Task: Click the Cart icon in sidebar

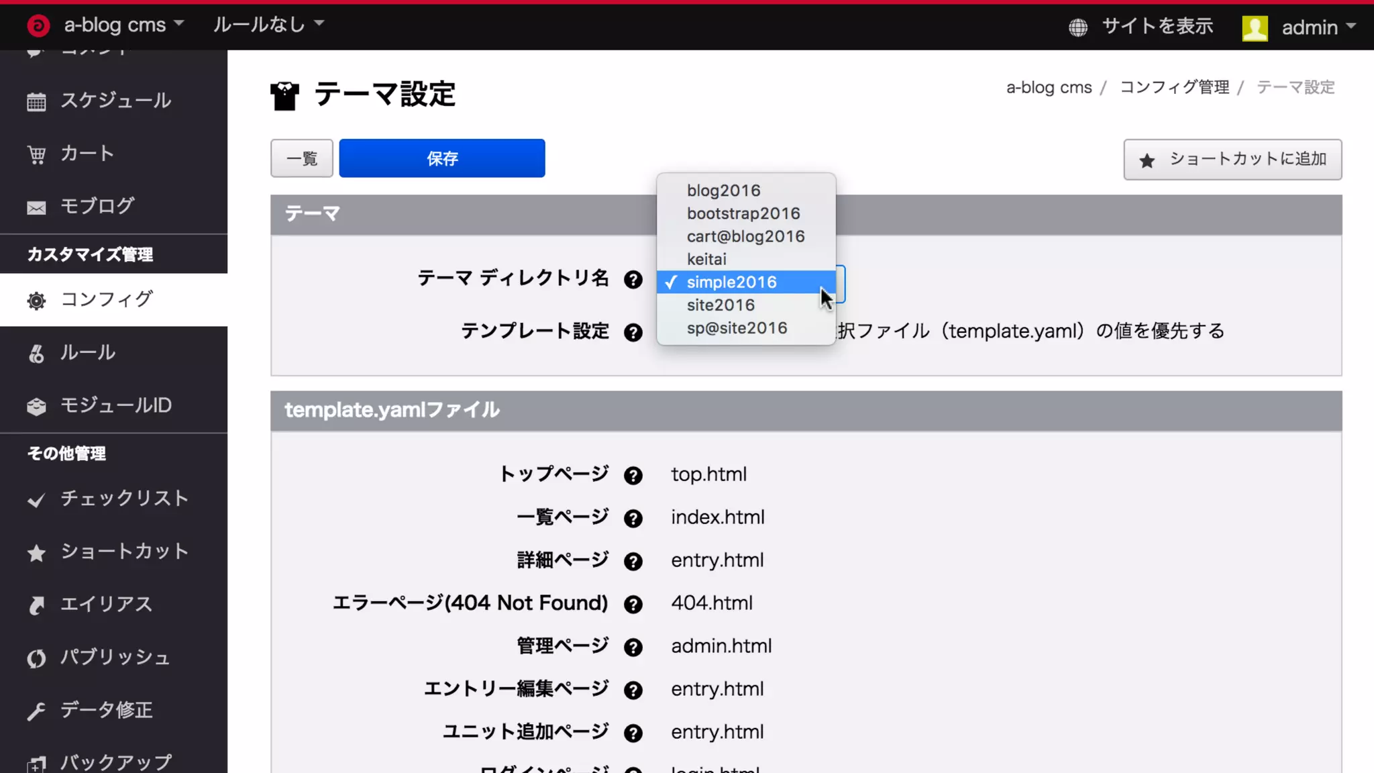Action: (36, 155)
